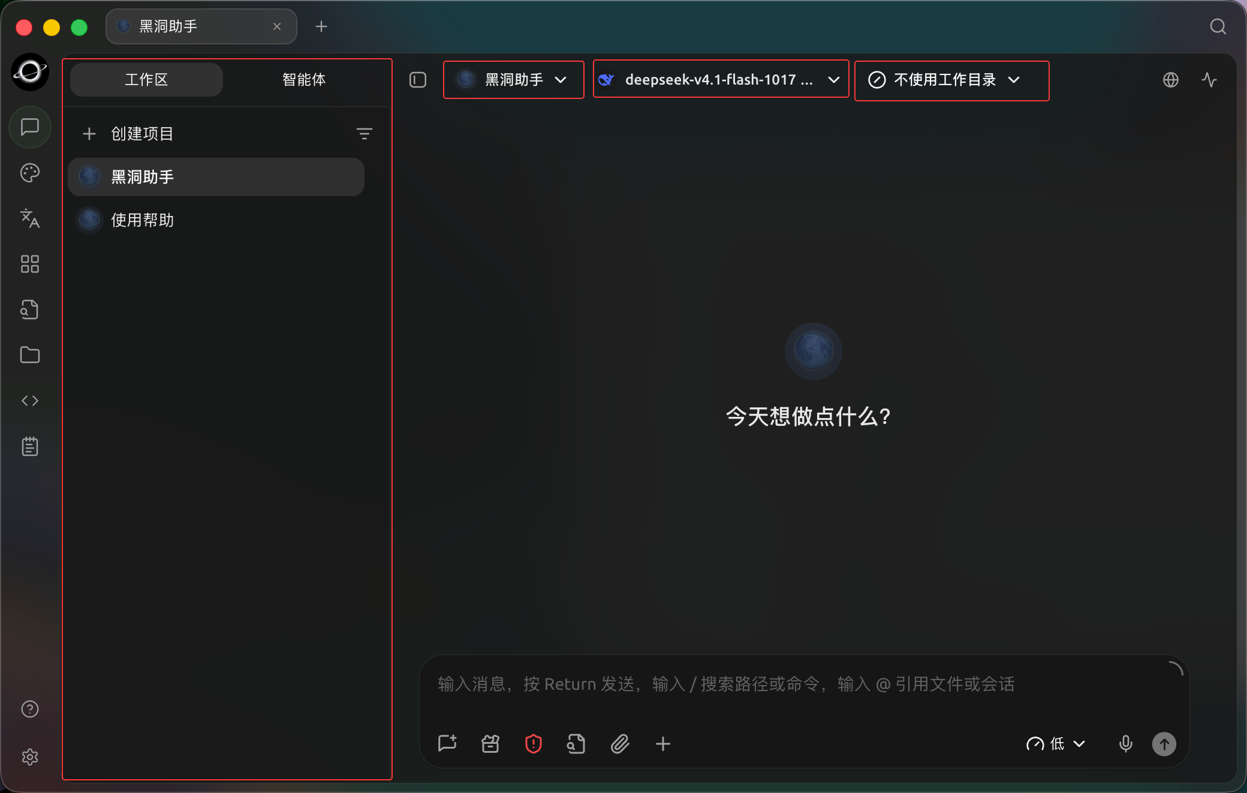Switch to the 智能体 tab
The image size is (1247, 793).
(304, 80)
